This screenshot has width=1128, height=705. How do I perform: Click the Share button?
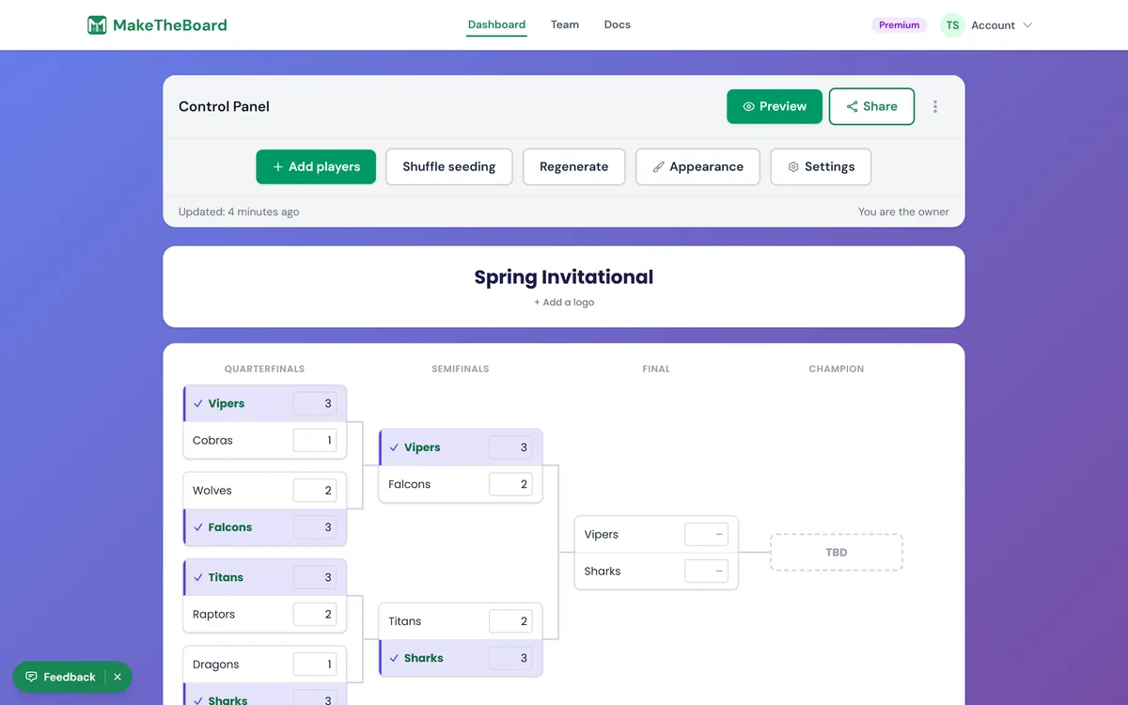coord(871,106)
